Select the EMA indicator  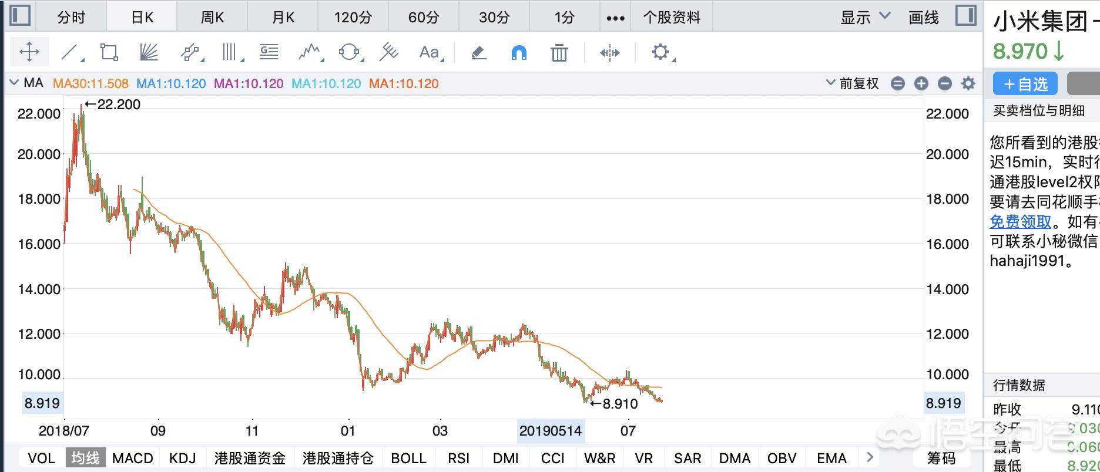click(831, 458)
